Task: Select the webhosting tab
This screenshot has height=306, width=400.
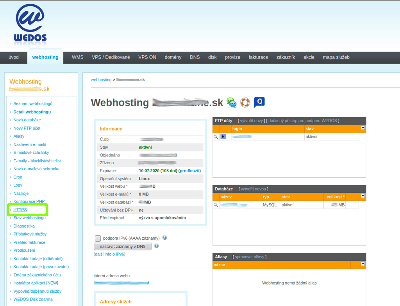Action: point(45,57)
